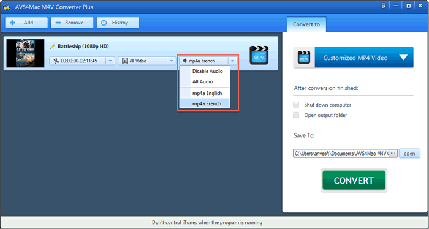Click the iTunes warning status bar message

point(207,222)
